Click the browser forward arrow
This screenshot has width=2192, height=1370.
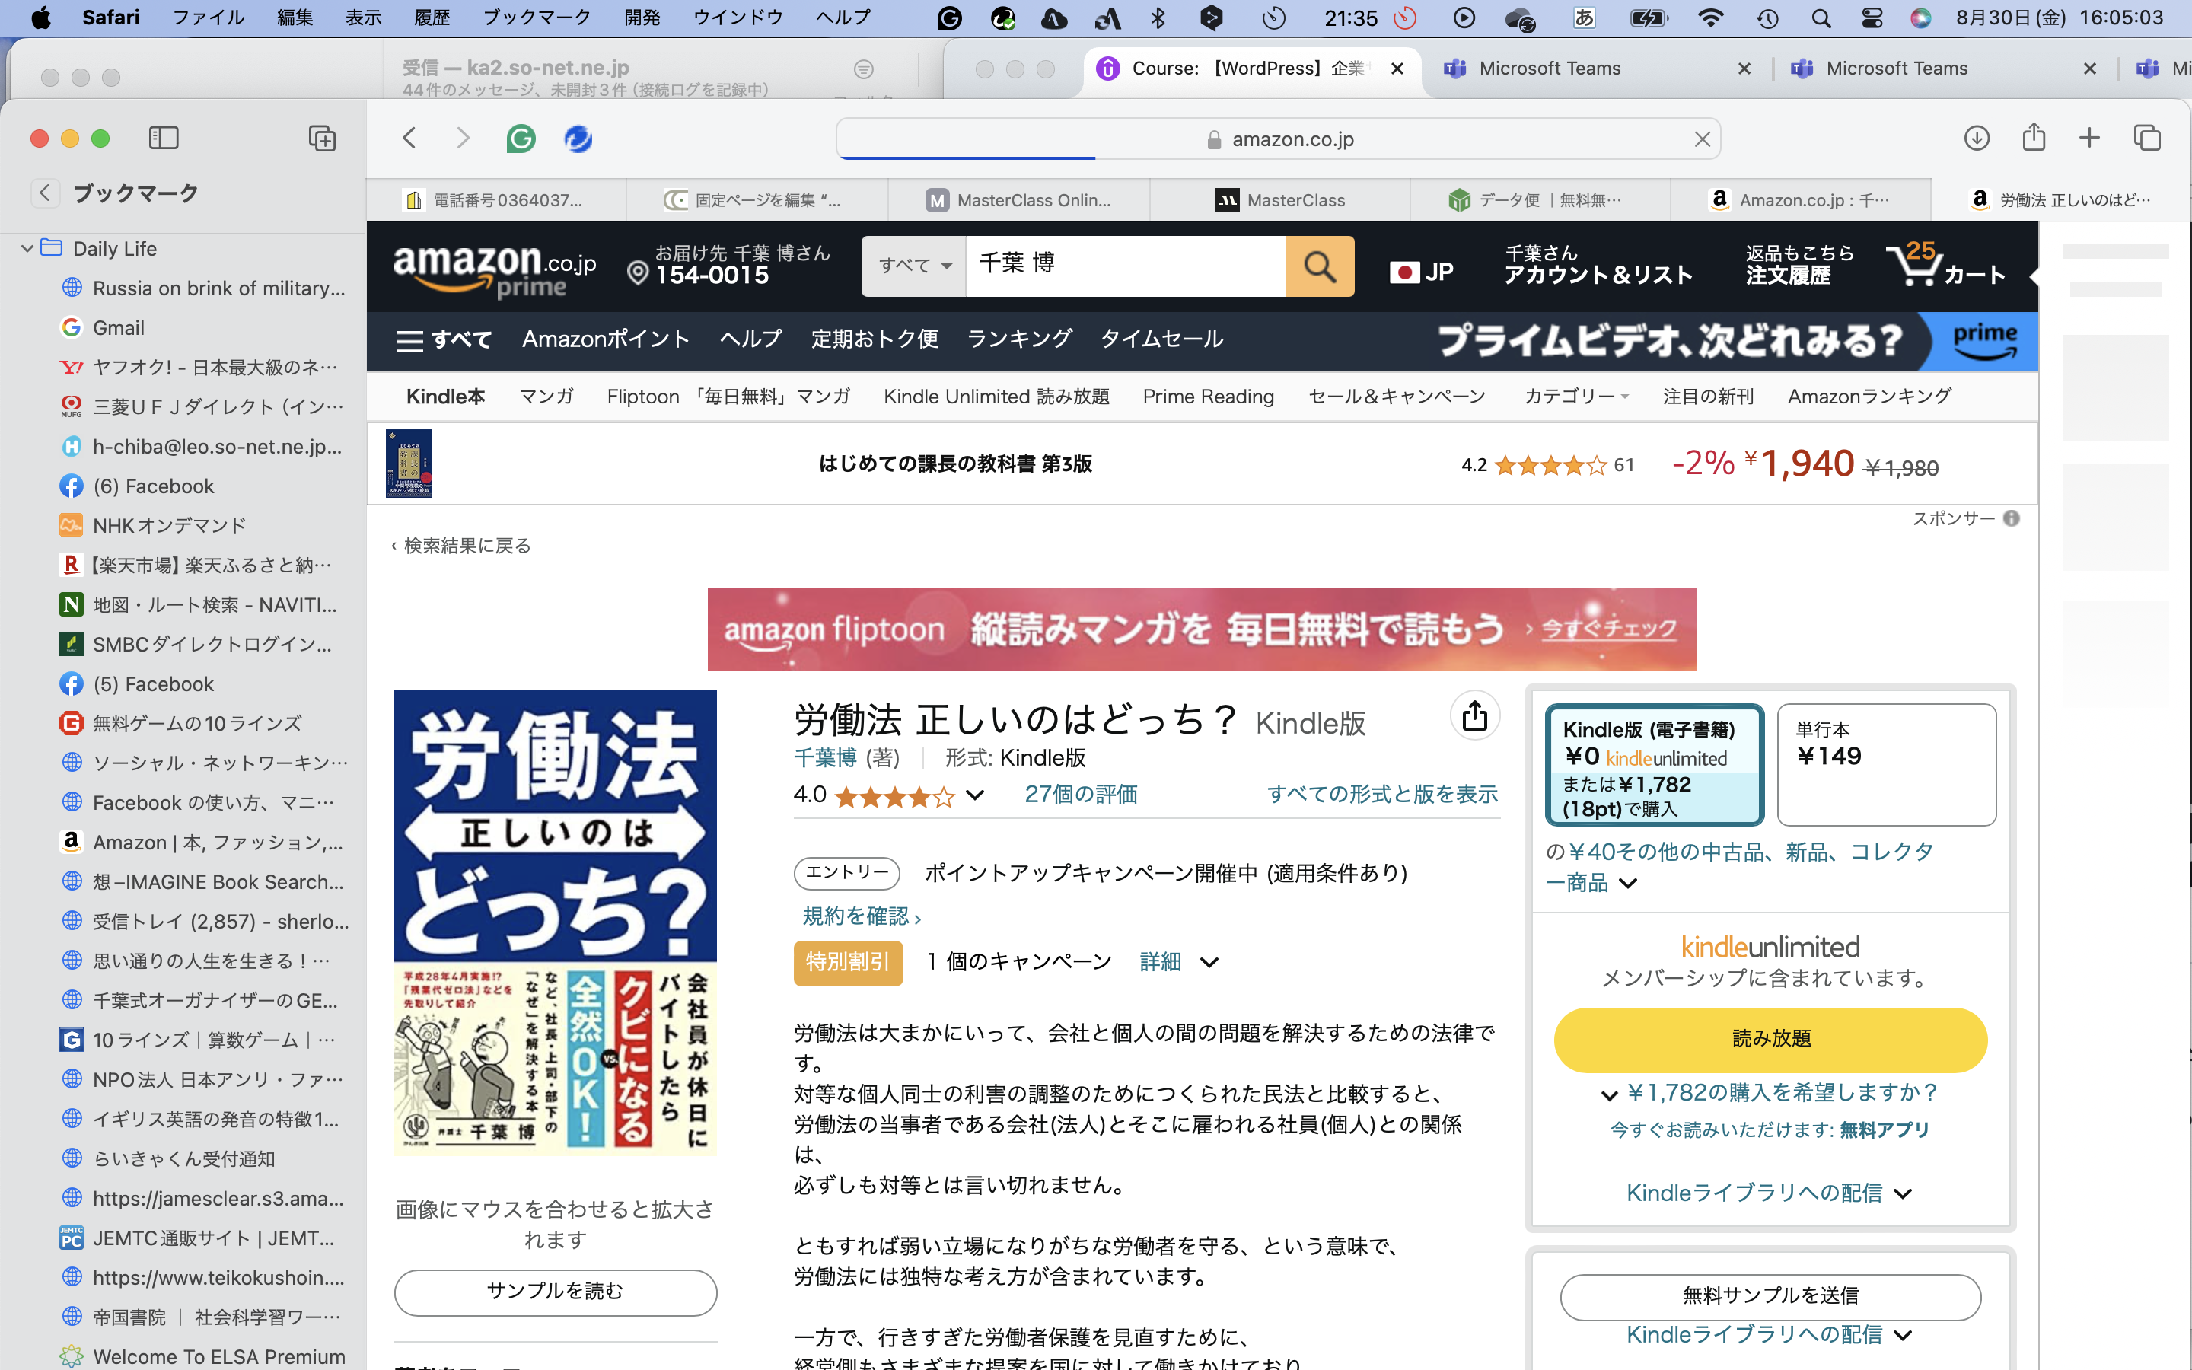point(463,138)
